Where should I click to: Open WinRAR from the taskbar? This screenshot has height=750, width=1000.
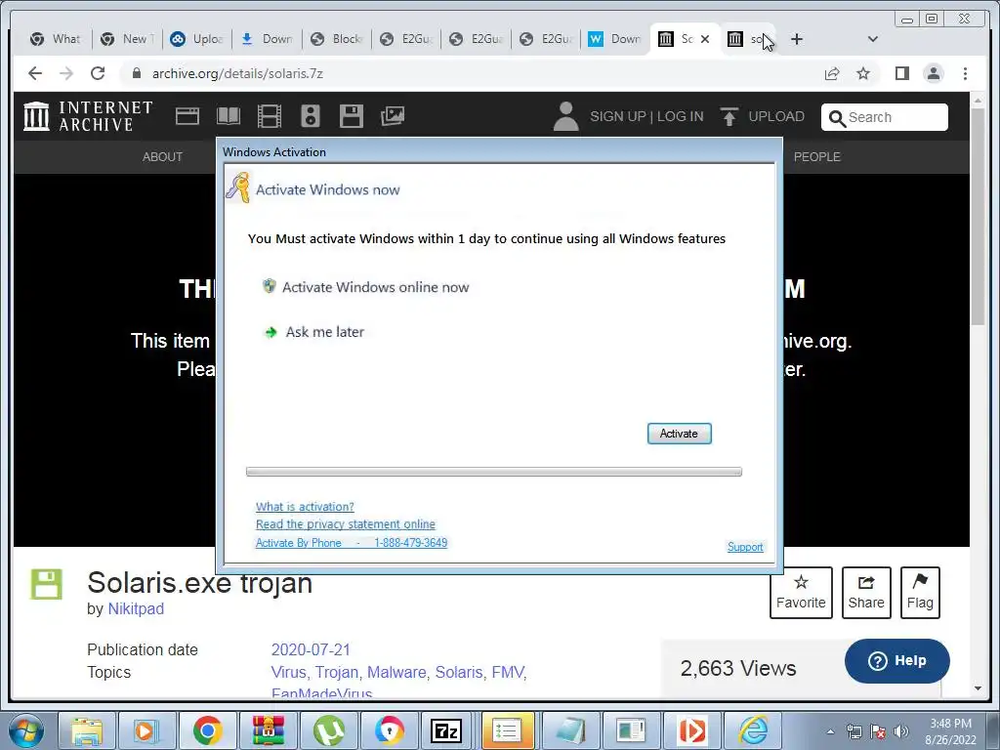tap(269, 730)
